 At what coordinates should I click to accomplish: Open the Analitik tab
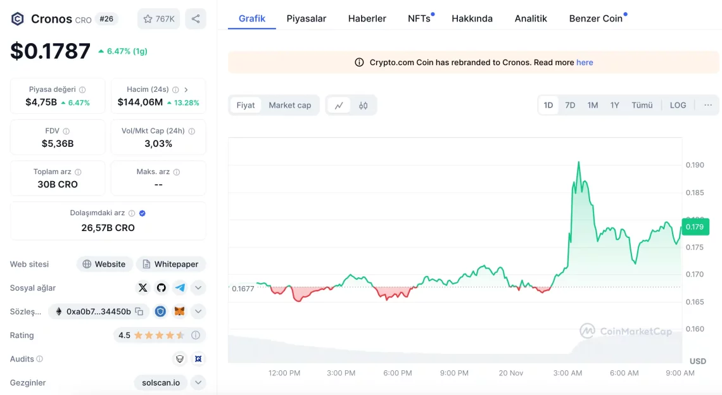click(x=530, y=18)
